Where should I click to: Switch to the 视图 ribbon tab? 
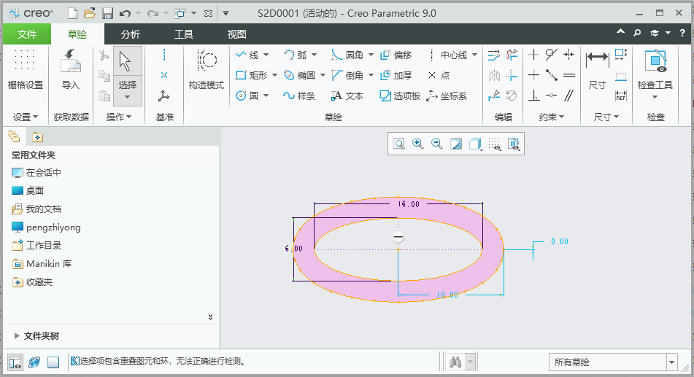click(236, 34)
